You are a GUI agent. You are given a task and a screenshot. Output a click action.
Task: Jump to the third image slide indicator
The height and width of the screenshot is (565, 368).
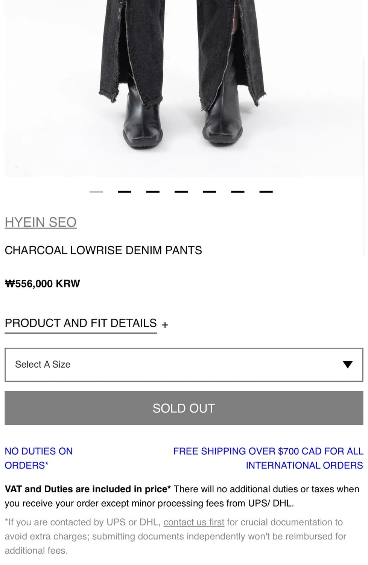[153, 192]
